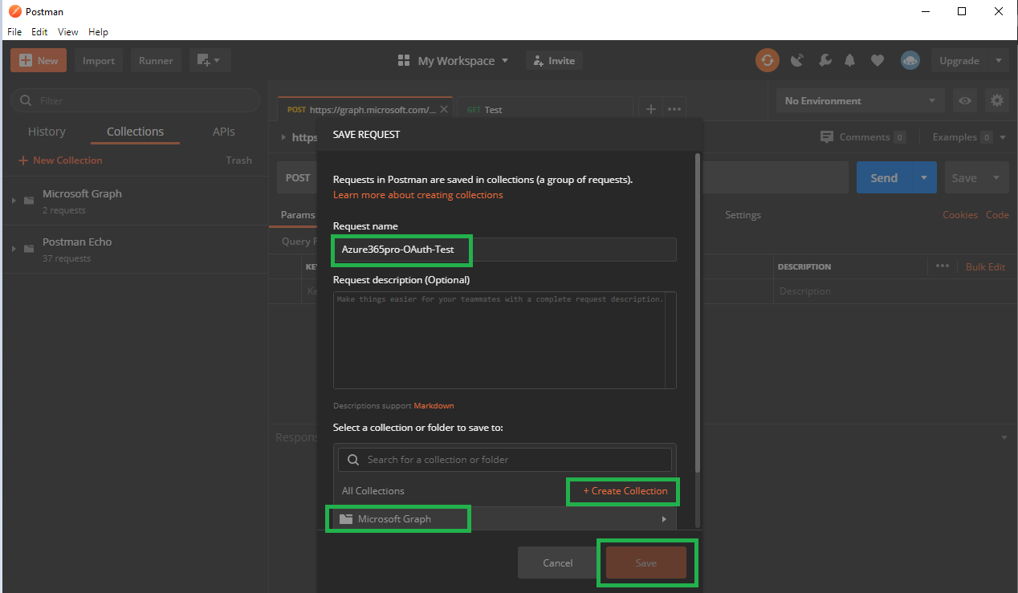Open the Help menu

tap(98, 32)
